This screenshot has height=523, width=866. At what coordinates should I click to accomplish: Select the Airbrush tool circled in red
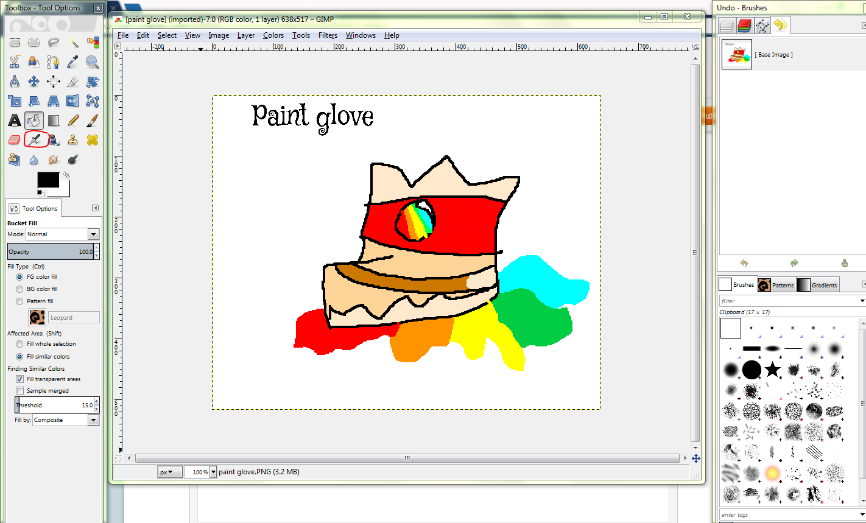point(34,140)
